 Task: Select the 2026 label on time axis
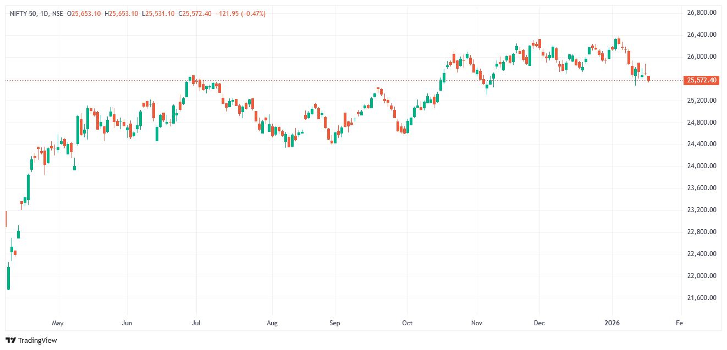click(x=612, y=323)
